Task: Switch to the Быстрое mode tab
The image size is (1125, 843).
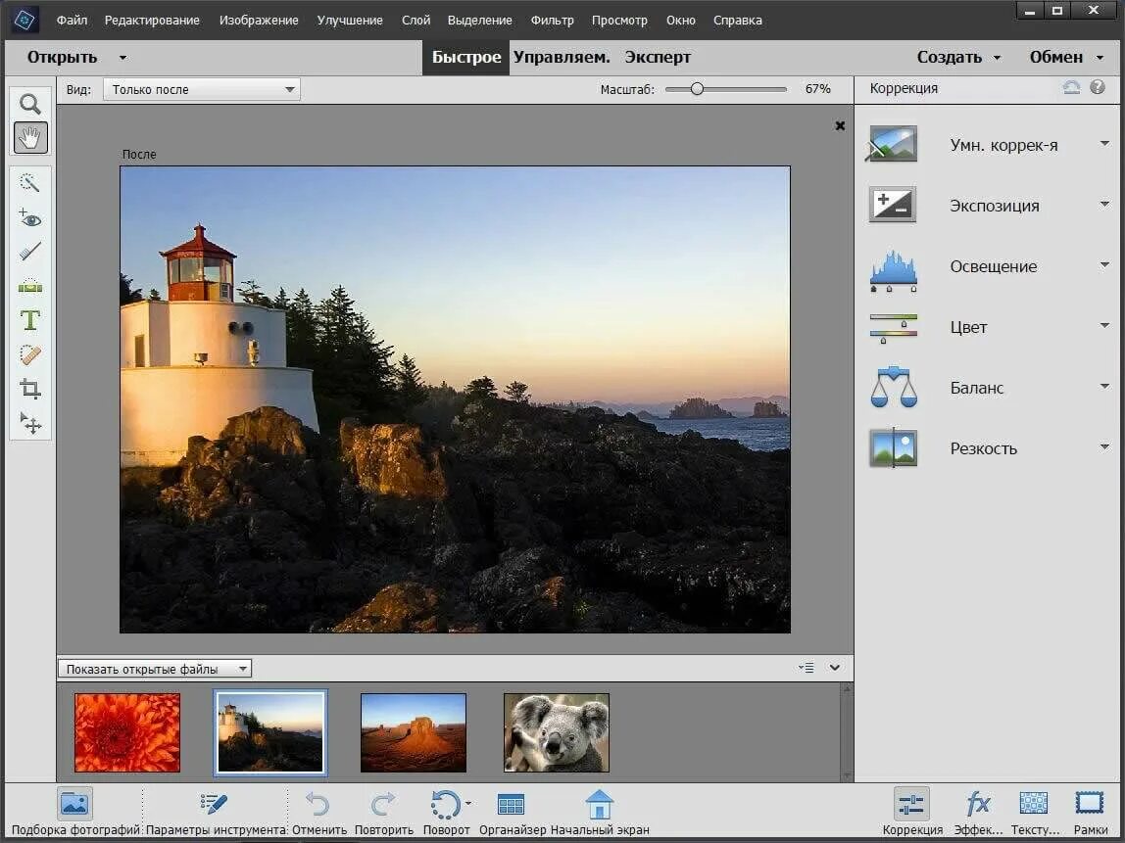Action: [x=466, y=58]
